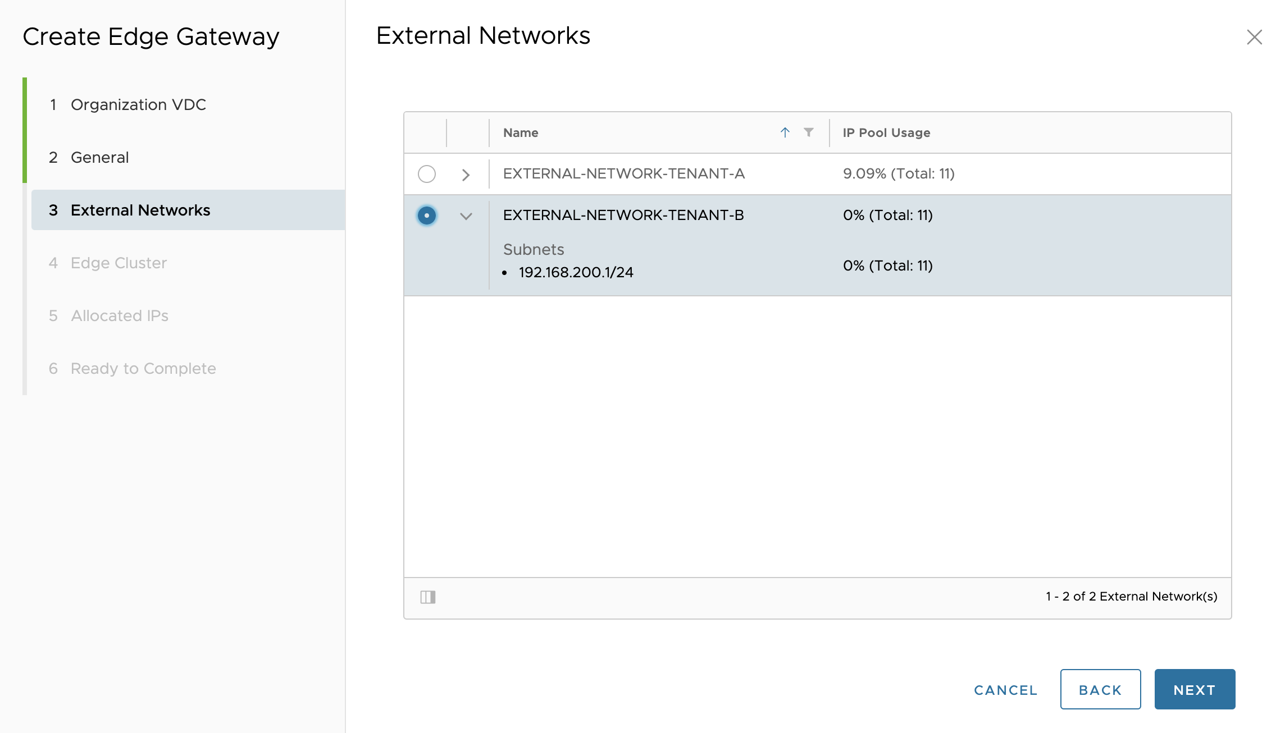Jump to step 6 Ready to Complete
1285x733 pixels.
[x=143, y=368]
